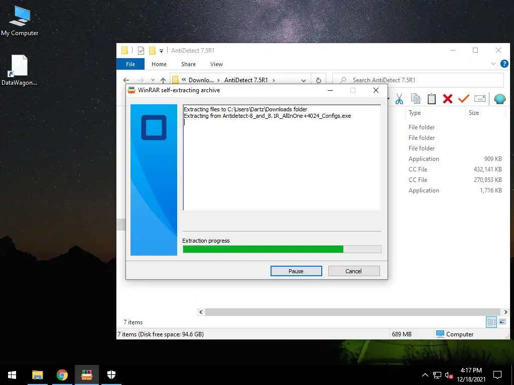Click the right scroll arrow of file list
514x385 pixels.
click(505, 312)
